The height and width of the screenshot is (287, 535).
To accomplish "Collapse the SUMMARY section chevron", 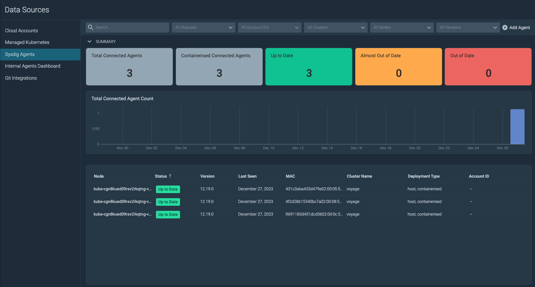I will 90,41.
